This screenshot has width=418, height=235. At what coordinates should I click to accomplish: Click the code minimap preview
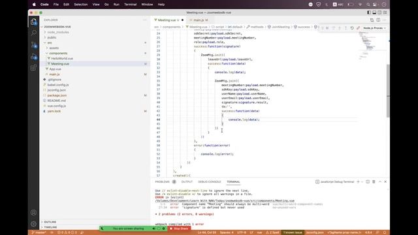pos(369,45)
